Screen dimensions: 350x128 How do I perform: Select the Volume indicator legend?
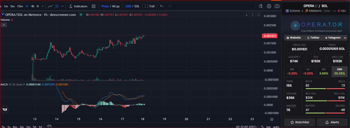pos(5,20)
